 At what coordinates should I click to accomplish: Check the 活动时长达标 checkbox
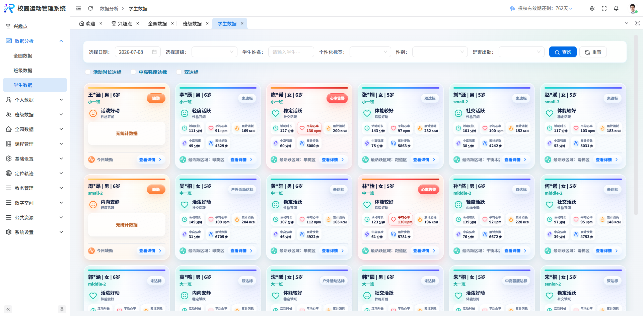[88, 72]
